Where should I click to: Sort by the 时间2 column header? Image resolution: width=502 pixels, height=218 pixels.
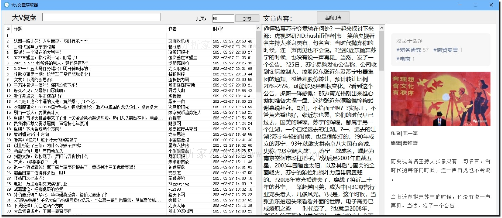click(x=218, y=29)
